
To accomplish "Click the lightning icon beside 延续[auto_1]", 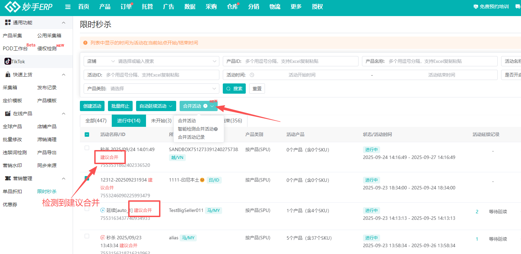I will pyautogui.click(x=102, y=211).
